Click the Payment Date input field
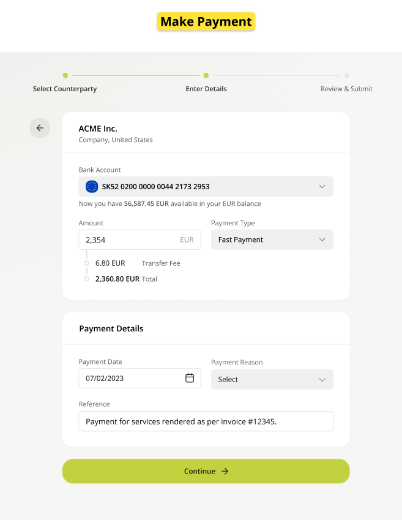 (x=140, y=378)
